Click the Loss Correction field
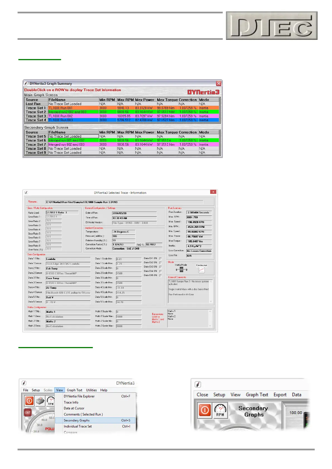The height and width of the screenshot is (469, 332). (199, 251)
